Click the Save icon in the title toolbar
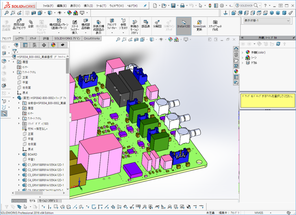Screen dimensions: 296x215 [173, 6]
